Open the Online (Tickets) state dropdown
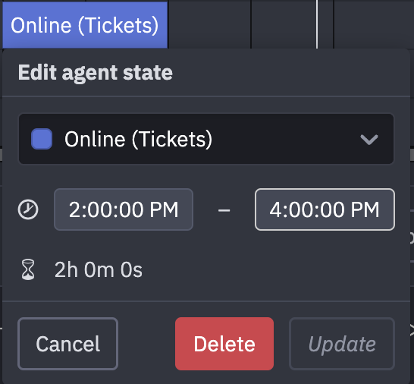Viewport: 414px width, 384px height. point(206,139)
